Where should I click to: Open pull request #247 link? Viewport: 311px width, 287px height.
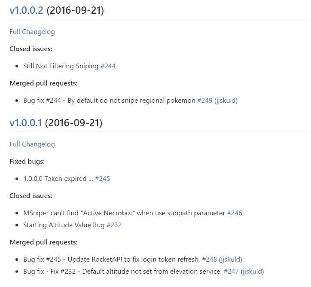click(x=231, y=272)
